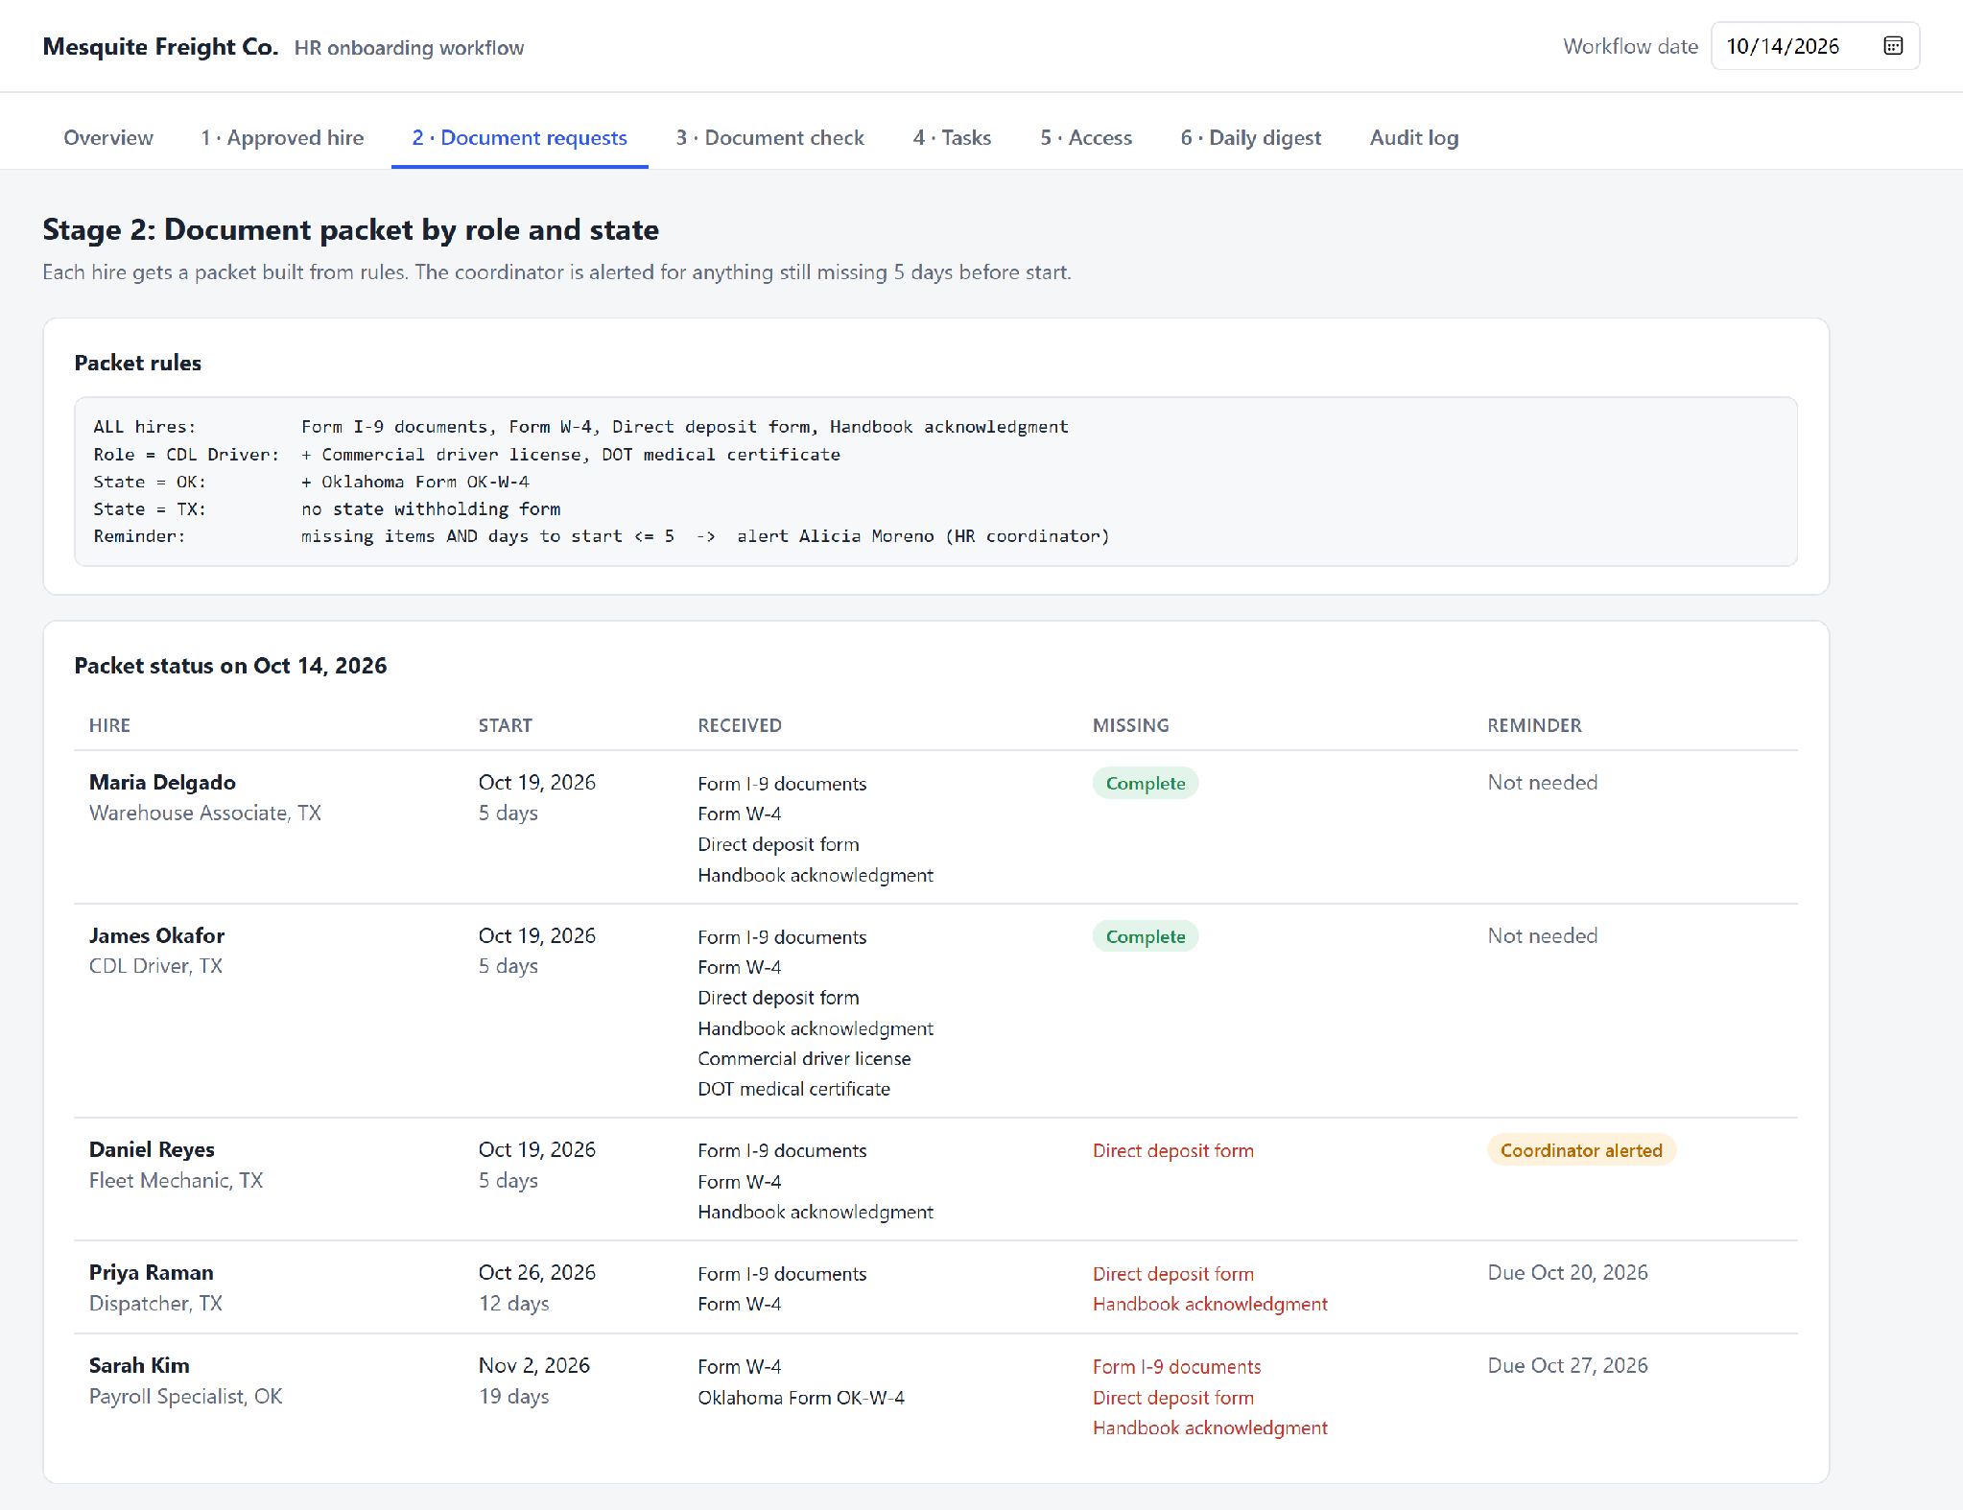Image resolution: width=1963 pixels, height=1510 pixels.
Task: Click Sarah Kim's missing Form I-9 documents
Action: point(1176,1366)
